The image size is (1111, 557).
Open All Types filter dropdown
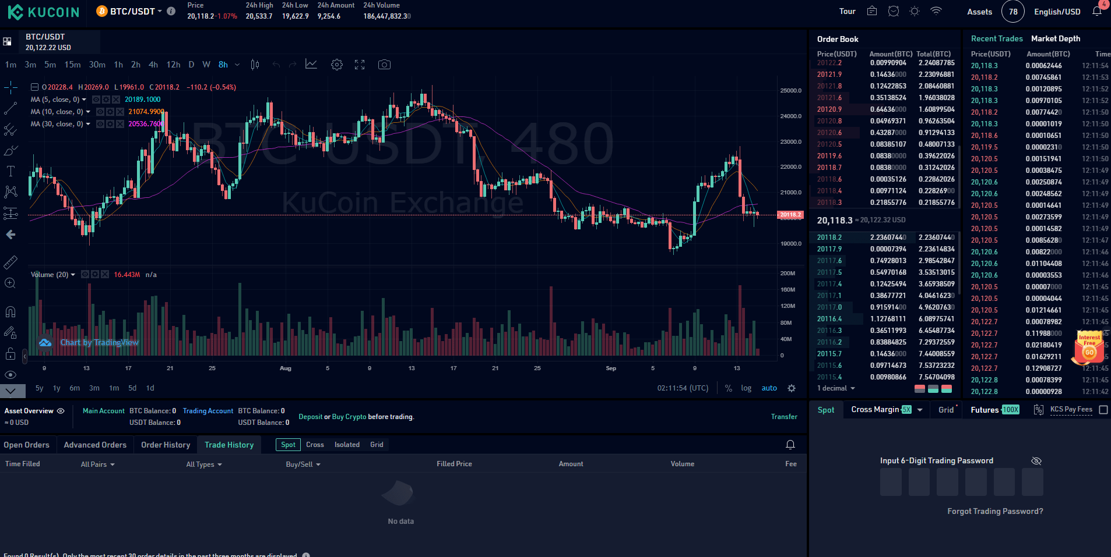pyautogui.click(x=204, y=464)
